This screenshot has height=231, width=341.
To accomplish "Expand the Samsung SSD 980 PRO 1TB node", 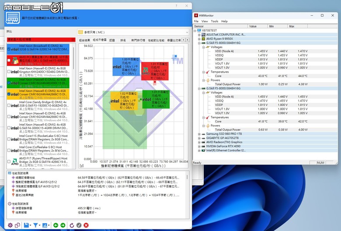I will (199, 134).
